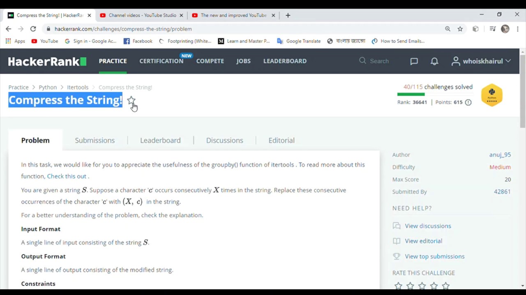Open the JOBS menu item
The width and height of the screenshot is (526, 295).
point(243,61)
